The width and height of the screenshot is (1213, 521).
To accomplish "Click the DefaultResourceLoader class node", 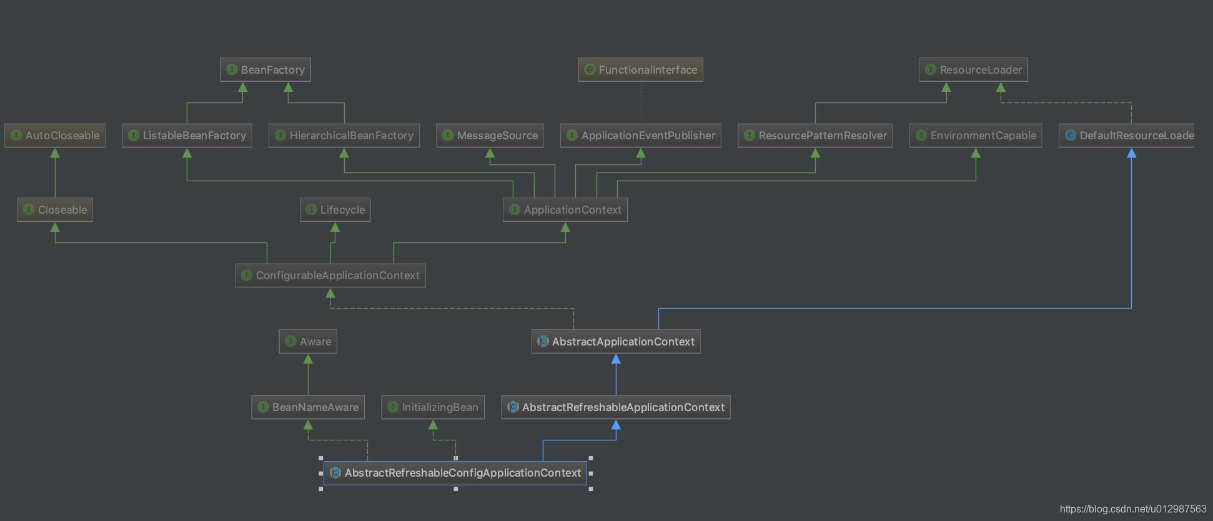I will pos(1127,136).
